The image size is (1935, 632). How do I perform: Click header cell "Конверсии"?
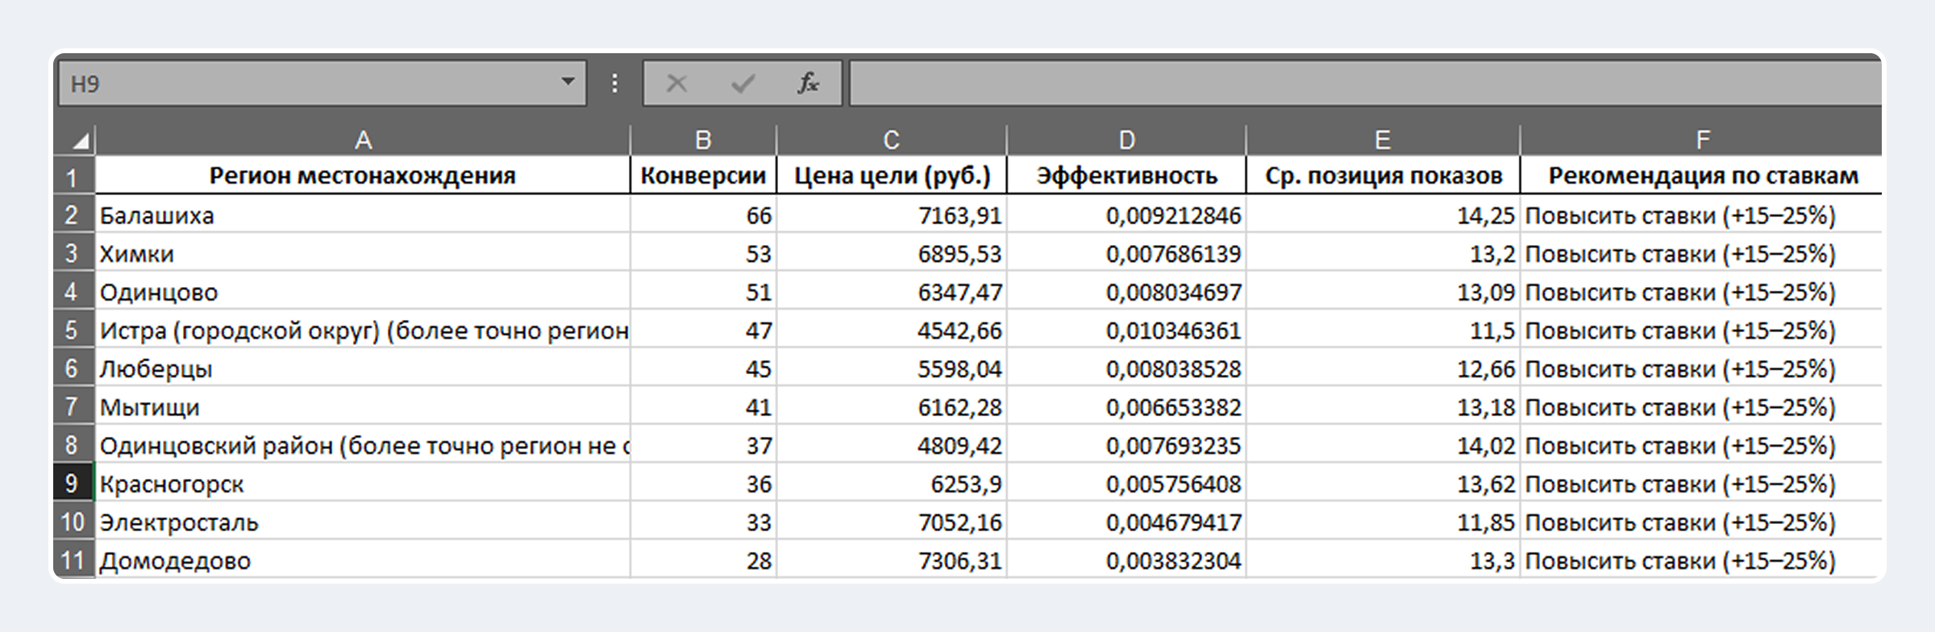(x=703, y=176)
